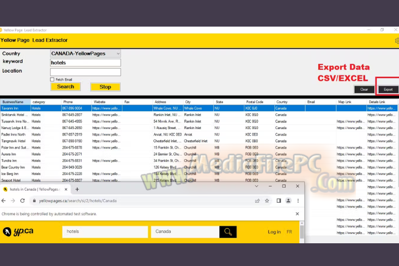This screenshot has width=399, height=266.
Task: Open Chrome tab search chevron
Action: coord(257,186)
